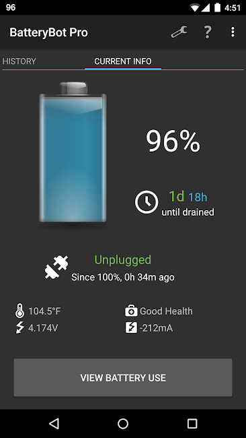Tap the Android Home circle button
246x438 pixels.
[x=123, y=423]
